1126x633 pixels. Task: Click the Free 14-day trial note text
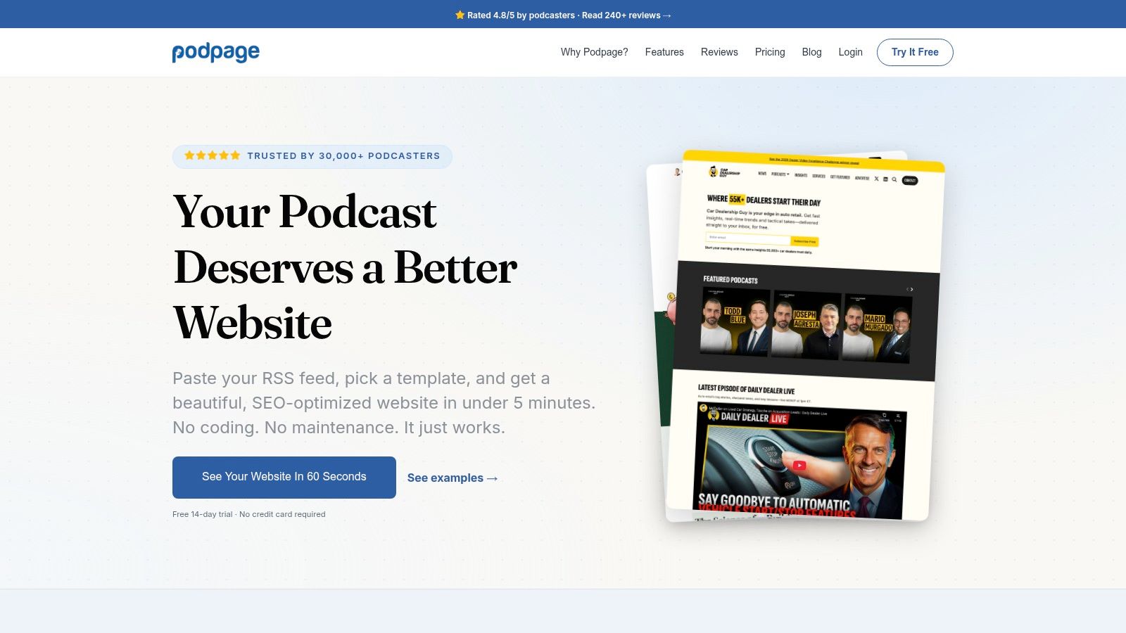249,514
